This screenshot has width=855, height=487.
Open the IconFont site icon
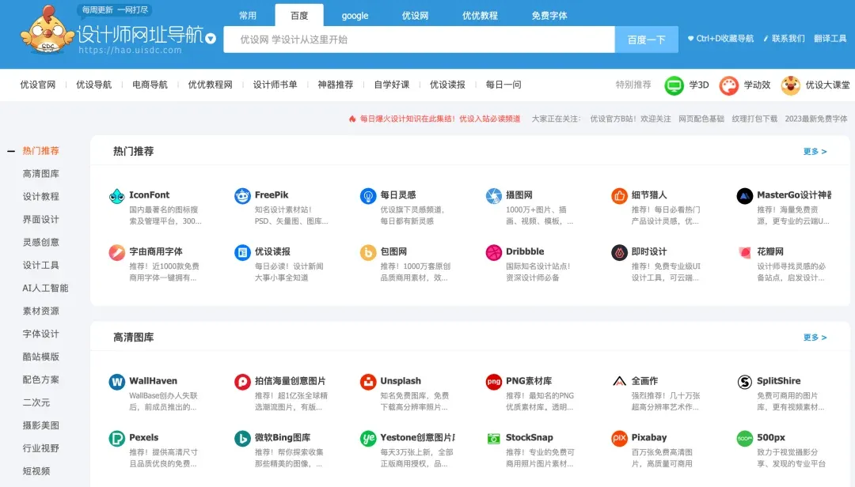coord(116,195)
